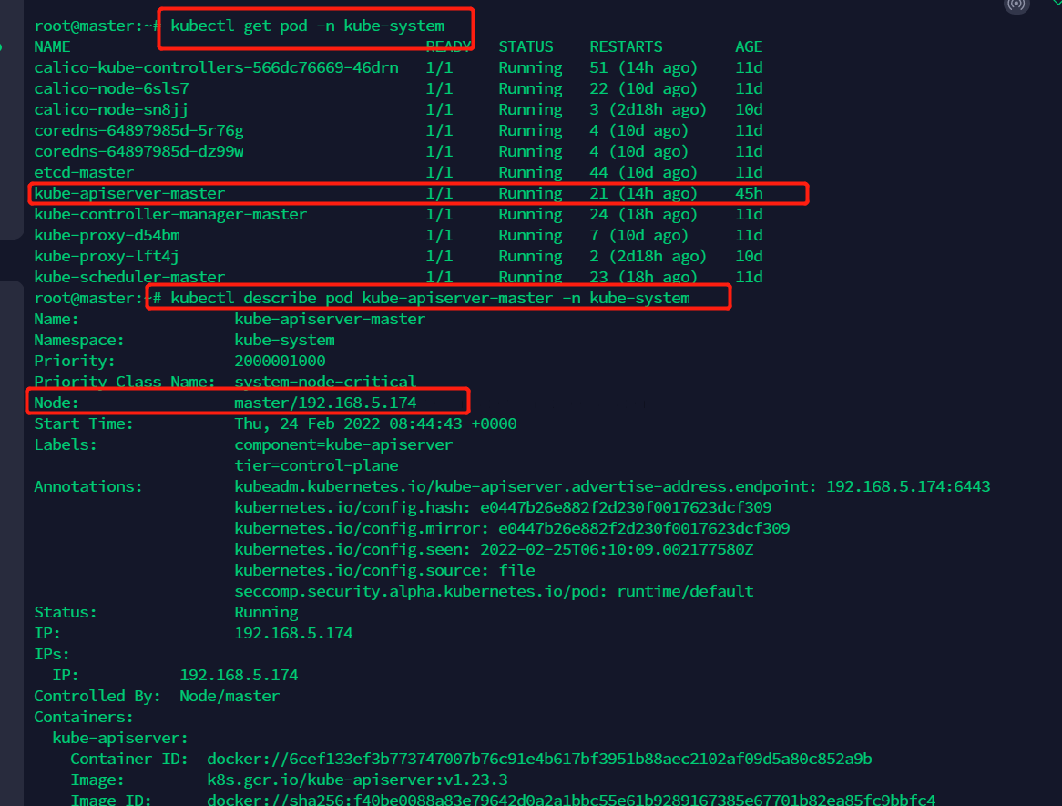Screen dimensions: 1062x806
Task: Click the AGE column header
Action: [749, 46]
